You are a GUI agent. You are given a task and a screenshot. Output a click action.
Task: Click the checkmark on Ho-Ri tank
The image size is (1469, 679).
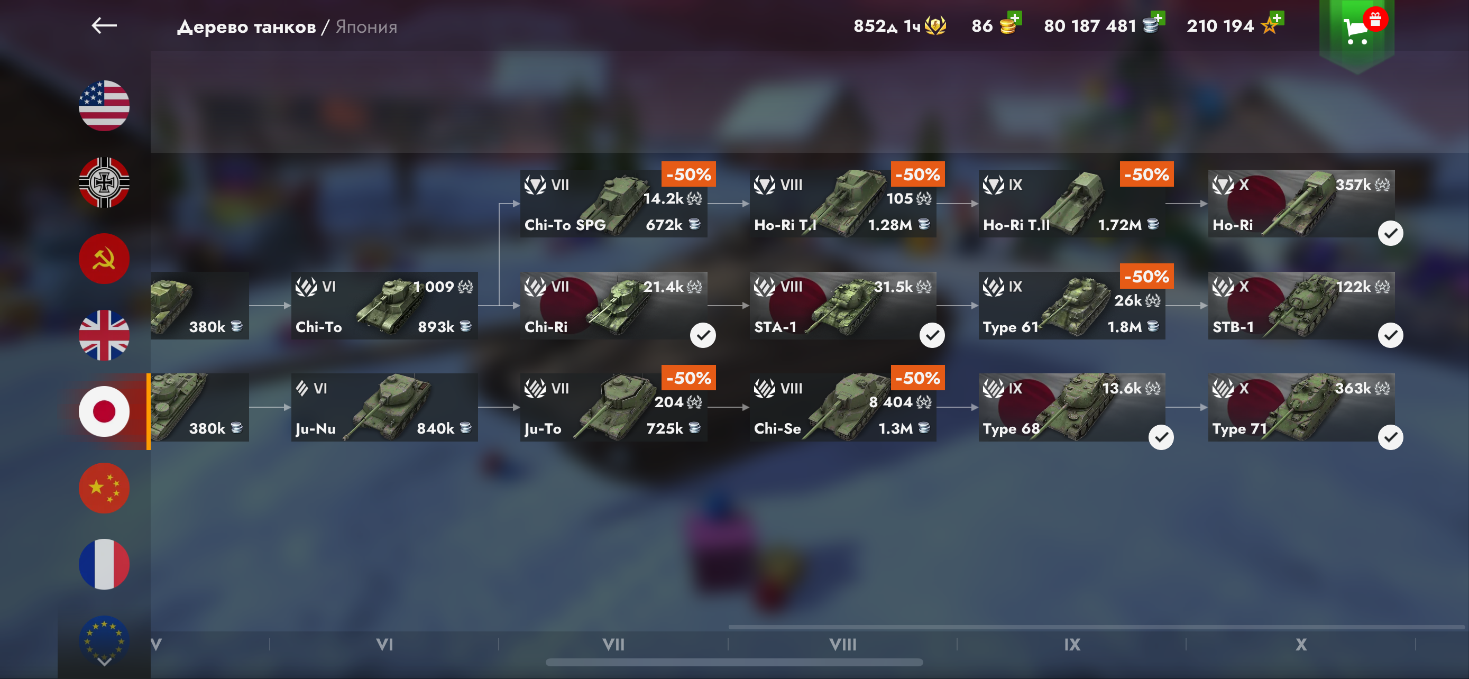tap(1390, 233)
